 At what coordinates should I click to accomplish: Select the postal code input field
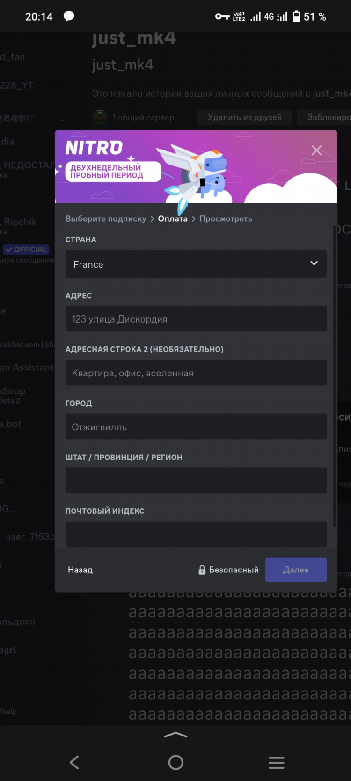(196, 534)
